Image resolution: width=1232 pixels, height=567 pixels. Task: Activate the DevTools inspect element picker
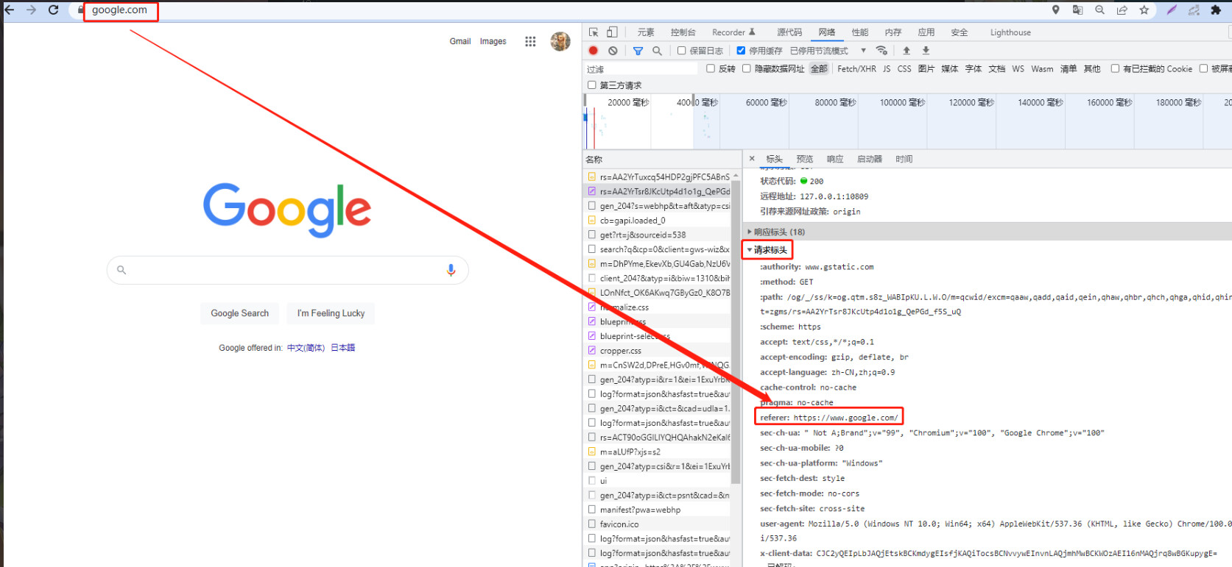[594, 32]
